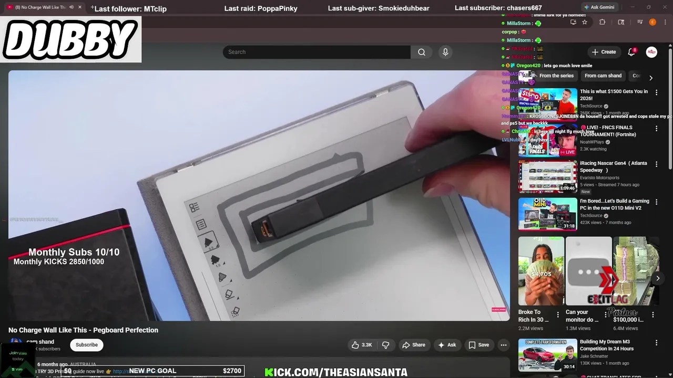Open 'Can your monitor do' short thumbnail
This screenshot has width=673, height=378.
pos(589,271)
